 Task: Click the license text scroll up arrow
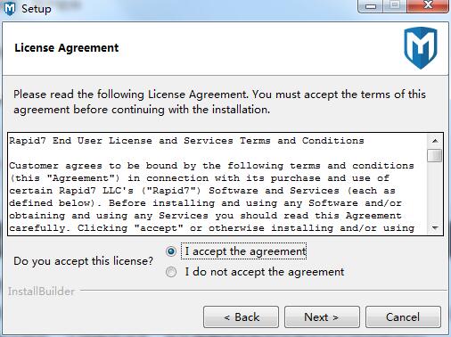coord(435,141)
